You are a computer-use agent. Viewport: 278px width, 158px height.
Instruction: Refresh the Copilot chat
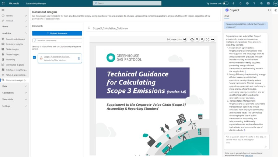269,10
